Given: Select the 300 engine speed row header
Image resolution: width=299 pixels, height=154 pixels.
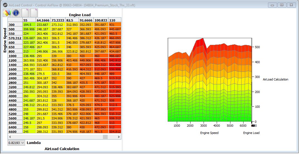Looking at the screenshot, I should click(15, 25).
